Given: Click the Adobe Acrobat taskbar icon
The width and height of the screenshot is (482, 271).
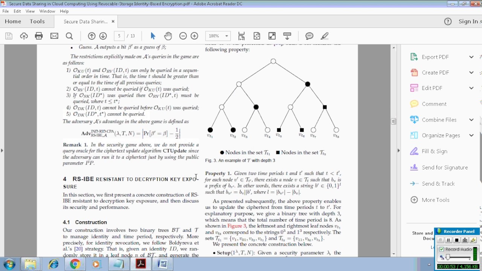Looking at the screenshot, I should 140,264.
